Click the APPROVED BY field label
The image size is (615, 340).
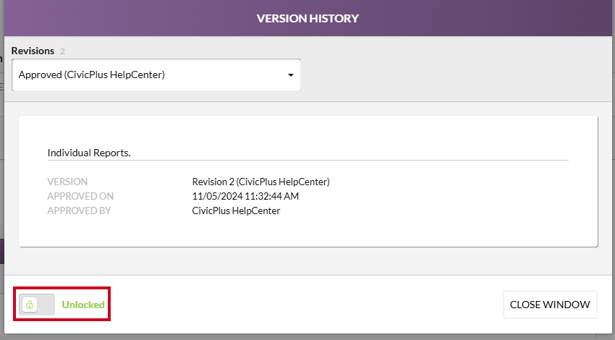[80, 211]
